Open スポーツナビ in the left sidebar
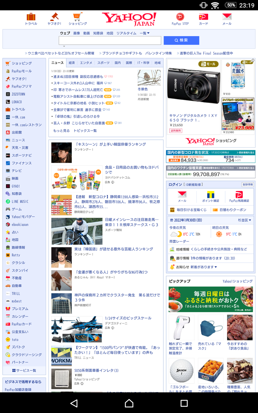Image resolution: width=258 pixels, height=413 pixels. (22, 155)
